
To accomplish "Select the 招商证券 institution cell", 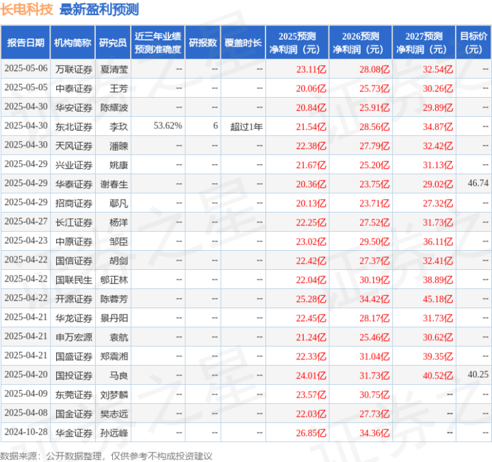I will [74, 203].
